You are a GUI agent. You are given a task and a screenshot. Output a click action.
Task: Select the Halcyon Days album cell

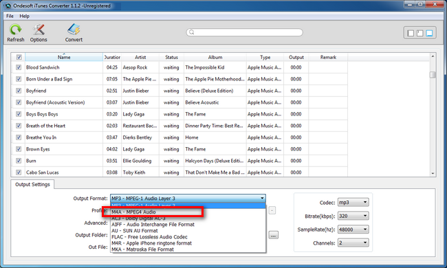[x=215, y=161]
